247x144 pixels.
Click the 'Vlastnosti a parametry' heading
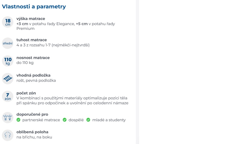(34, 7)
